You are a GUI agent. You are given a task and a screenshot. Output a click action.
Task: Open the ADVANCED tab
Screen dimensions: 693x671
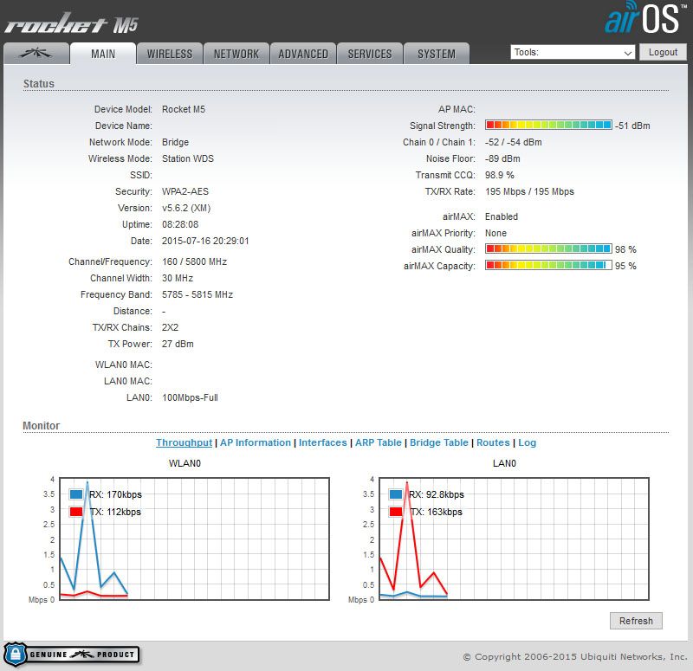[x=303, y=54]
